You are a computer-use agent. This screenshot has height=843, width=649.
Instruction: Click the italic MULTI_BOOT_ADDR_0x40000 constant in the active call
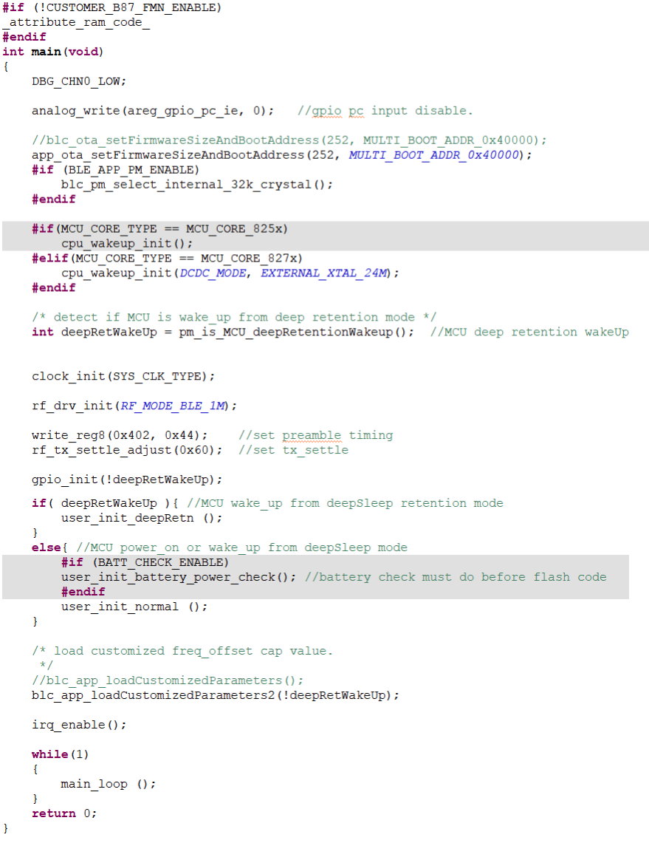tap(434, 155)
